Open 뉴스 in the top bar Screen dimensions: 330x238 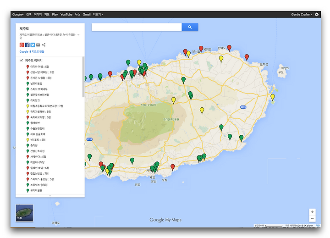77,14
